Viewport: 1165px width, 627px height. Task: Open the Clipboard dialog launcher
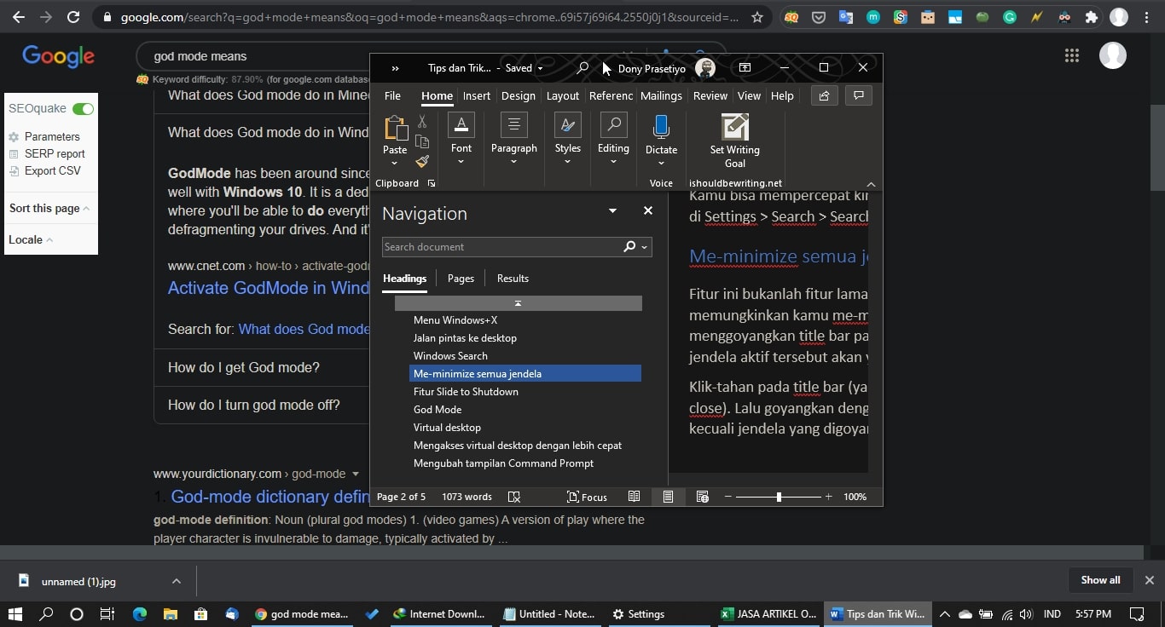[431, 183]
